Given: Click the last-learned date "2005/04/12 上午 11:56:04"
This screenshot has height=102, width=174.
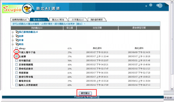Looking at the screenshot, I should pyautogui.click(x=139, y=81).
